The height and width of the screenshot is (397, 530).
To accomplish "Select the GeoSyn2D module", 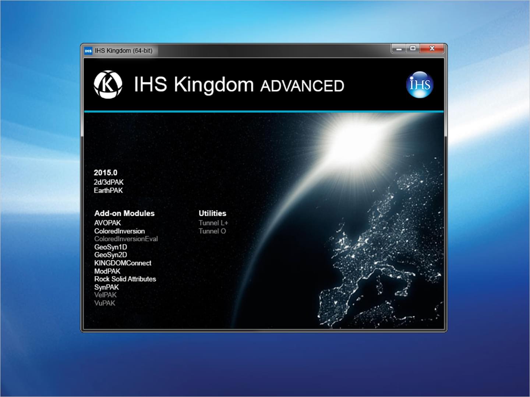I will click(x=110, y=255).
